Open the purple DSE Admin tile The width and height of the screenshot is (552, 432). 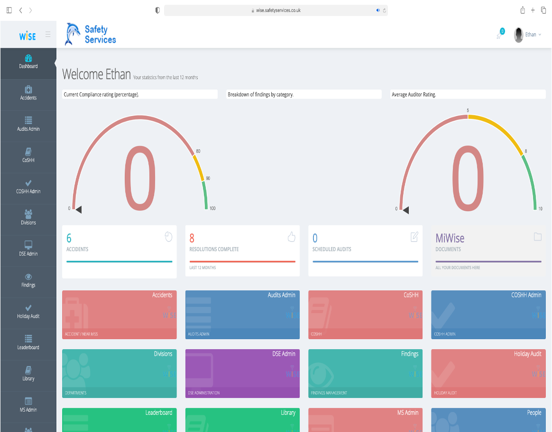(x=242, y=373)
